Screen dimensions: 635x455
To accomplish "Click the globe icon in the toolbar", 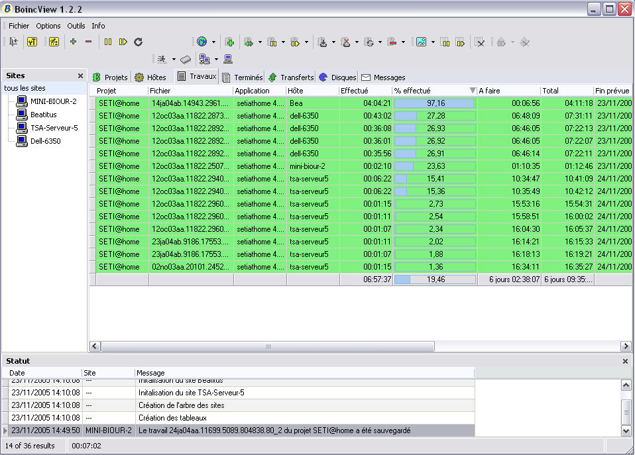I will (x=202, y=42).
